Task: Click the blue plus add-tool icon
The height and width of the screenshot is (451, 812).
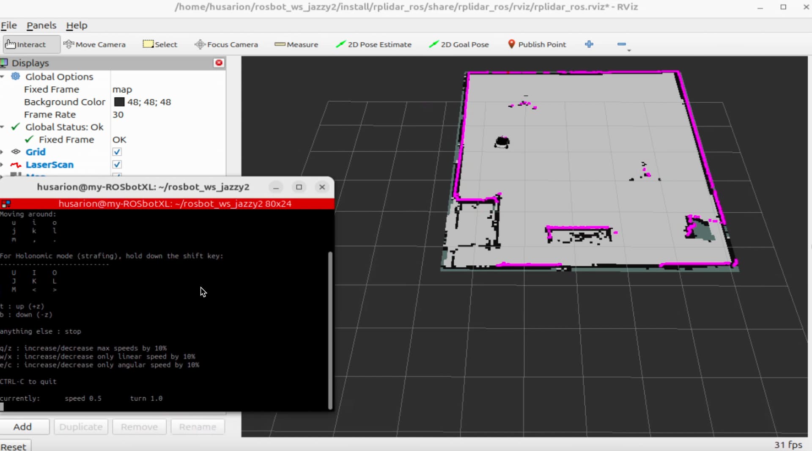Action: point(589,44)
